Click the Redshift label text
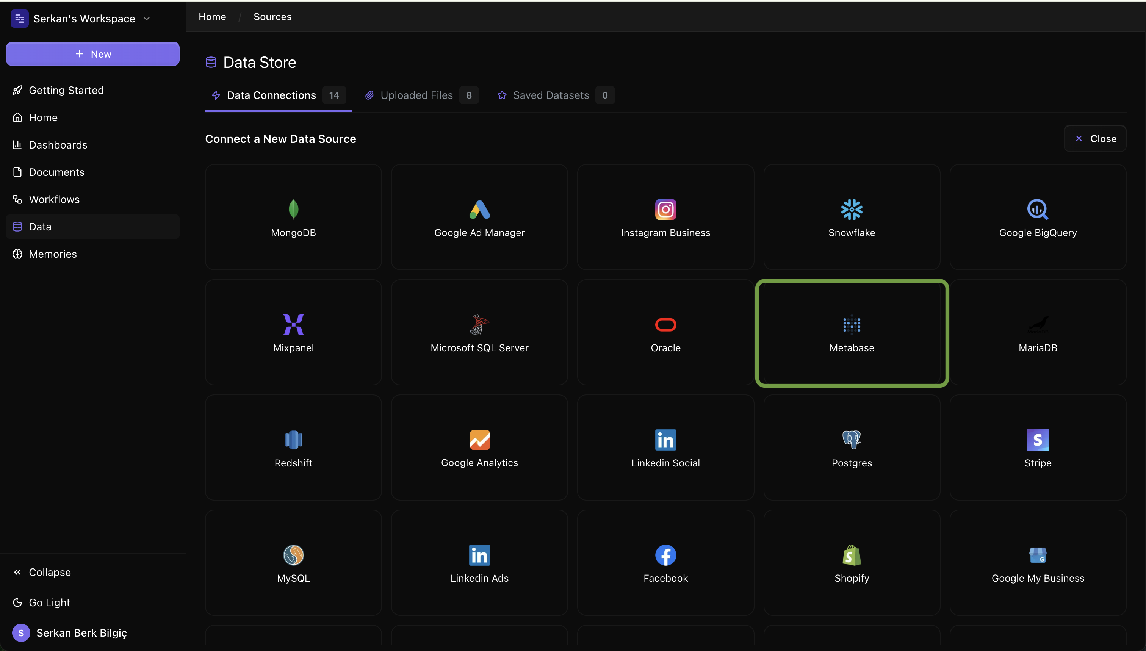 point(293,463)
